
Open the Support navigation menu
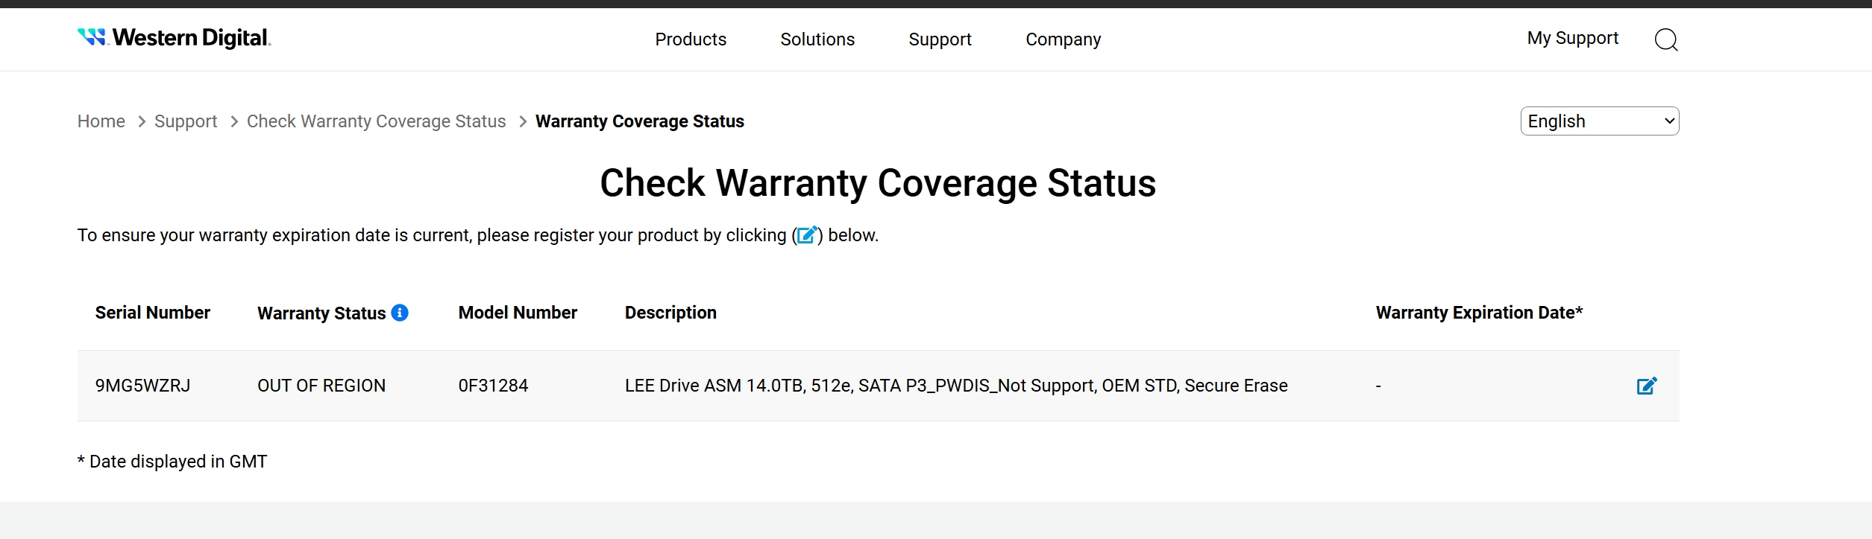pyautogui.click(x=940, y=39)
